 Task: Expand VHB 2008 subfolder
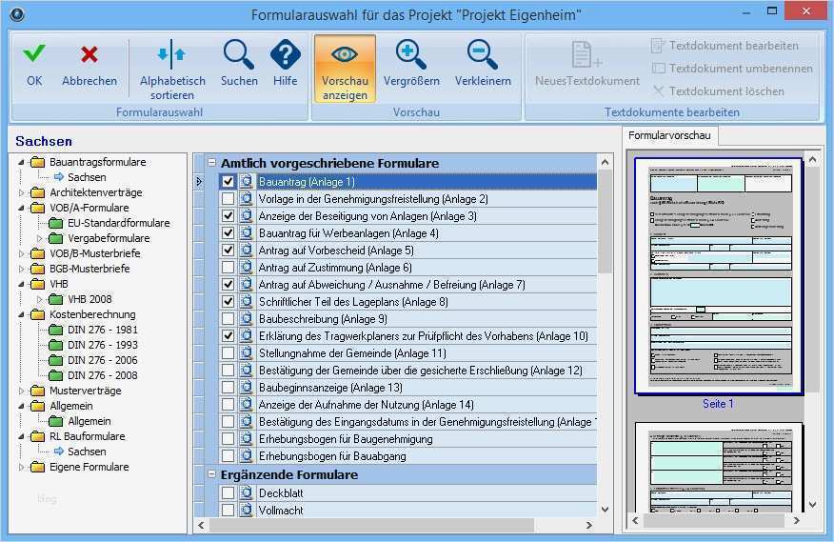pos(39,300)
